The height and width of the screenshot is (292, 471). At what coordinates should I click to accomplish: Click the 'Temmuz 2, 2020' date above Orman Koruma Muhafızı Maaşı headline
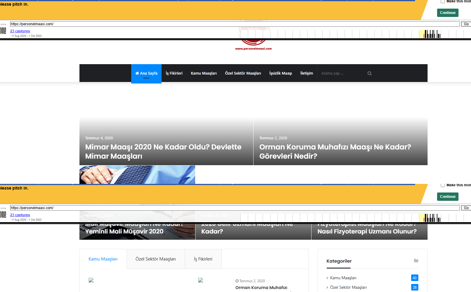(273, 138)
